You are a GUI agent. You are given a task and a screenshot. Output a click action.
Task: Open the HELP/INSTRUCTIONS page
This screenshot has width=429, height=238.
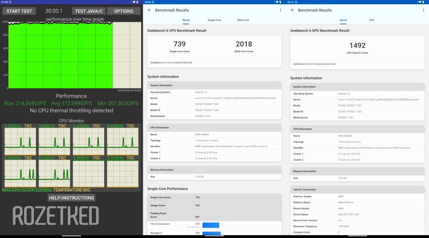pos(71,198)
